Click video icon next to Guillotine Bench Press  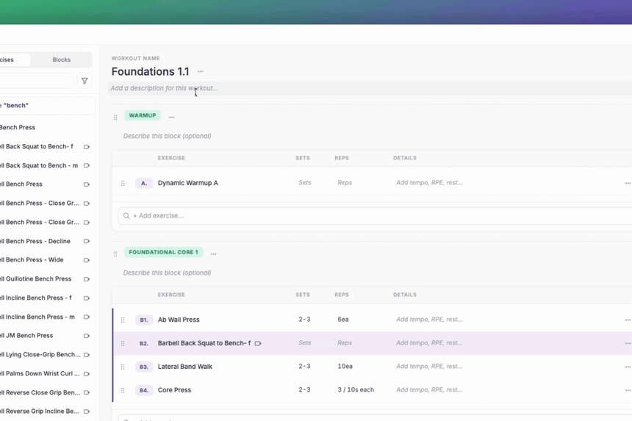[86, 279]
